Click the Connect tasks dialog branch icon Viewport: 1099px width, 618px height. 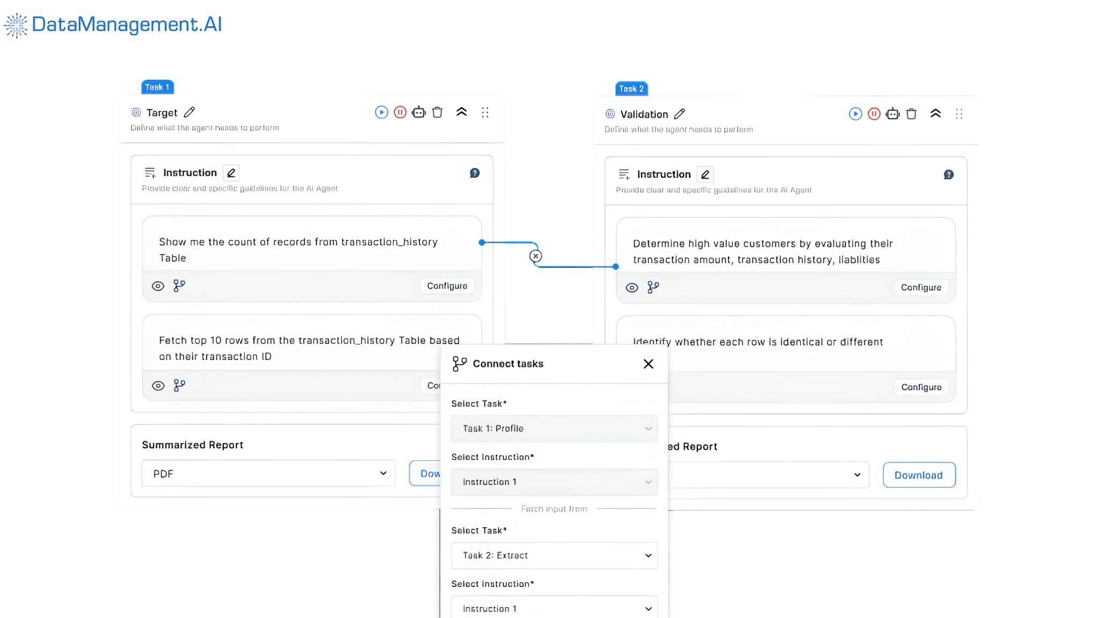[459, 364]
